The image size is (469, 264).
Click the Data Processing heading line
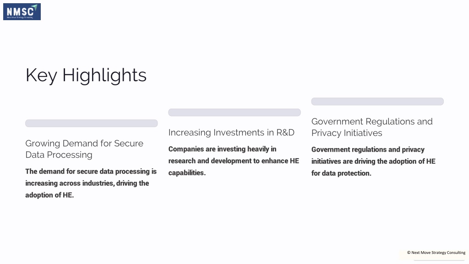[x=59, y=155]
